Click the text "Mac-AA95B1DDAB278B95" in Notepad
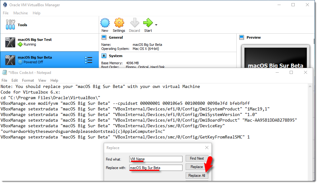The image size is (318, 184). (270, 120)
